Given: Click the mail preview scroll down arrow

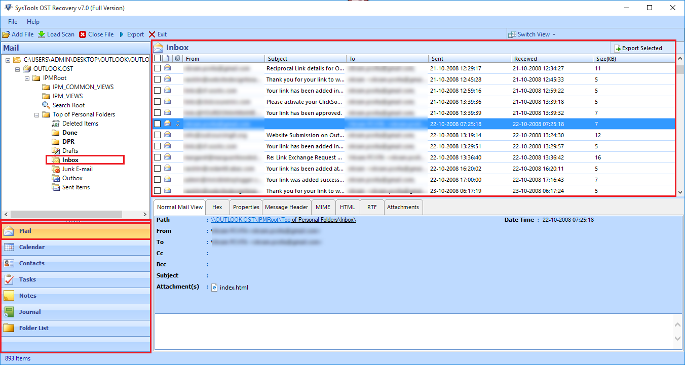Looking at the screenshot, I should pyautogui.click(x=679, y=338).
